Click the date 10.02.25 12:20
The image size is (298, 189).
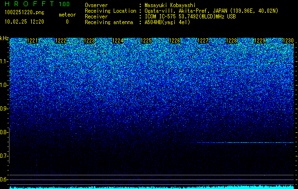point(24,22)
